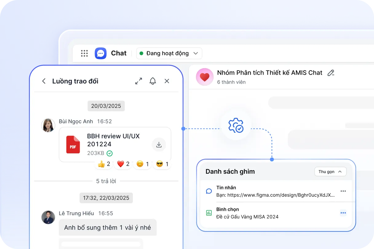Open more options for pinned Tin nhắn
Viewport: 374px width, 249px height.
point(343,191)
